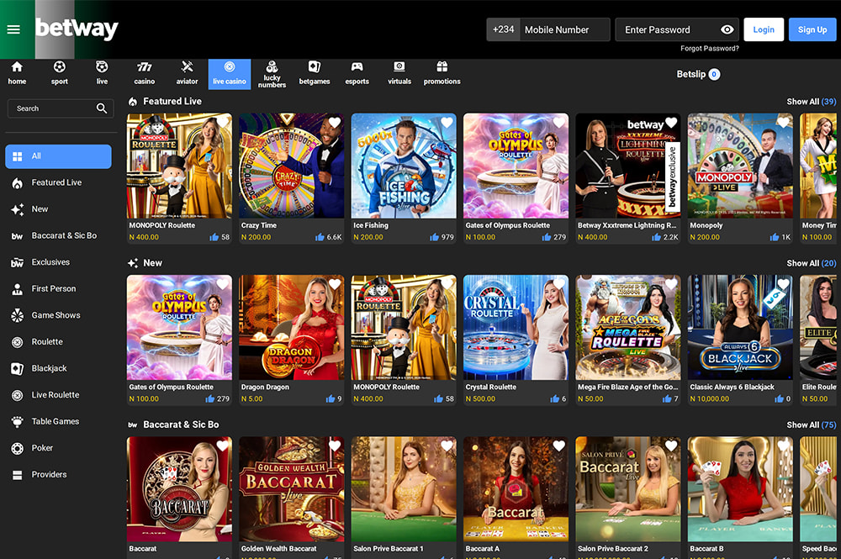This screenshot has height=559, width=841.
Task: Favorite Crystal Roulette with heart icon
Action: click(559, 285)
